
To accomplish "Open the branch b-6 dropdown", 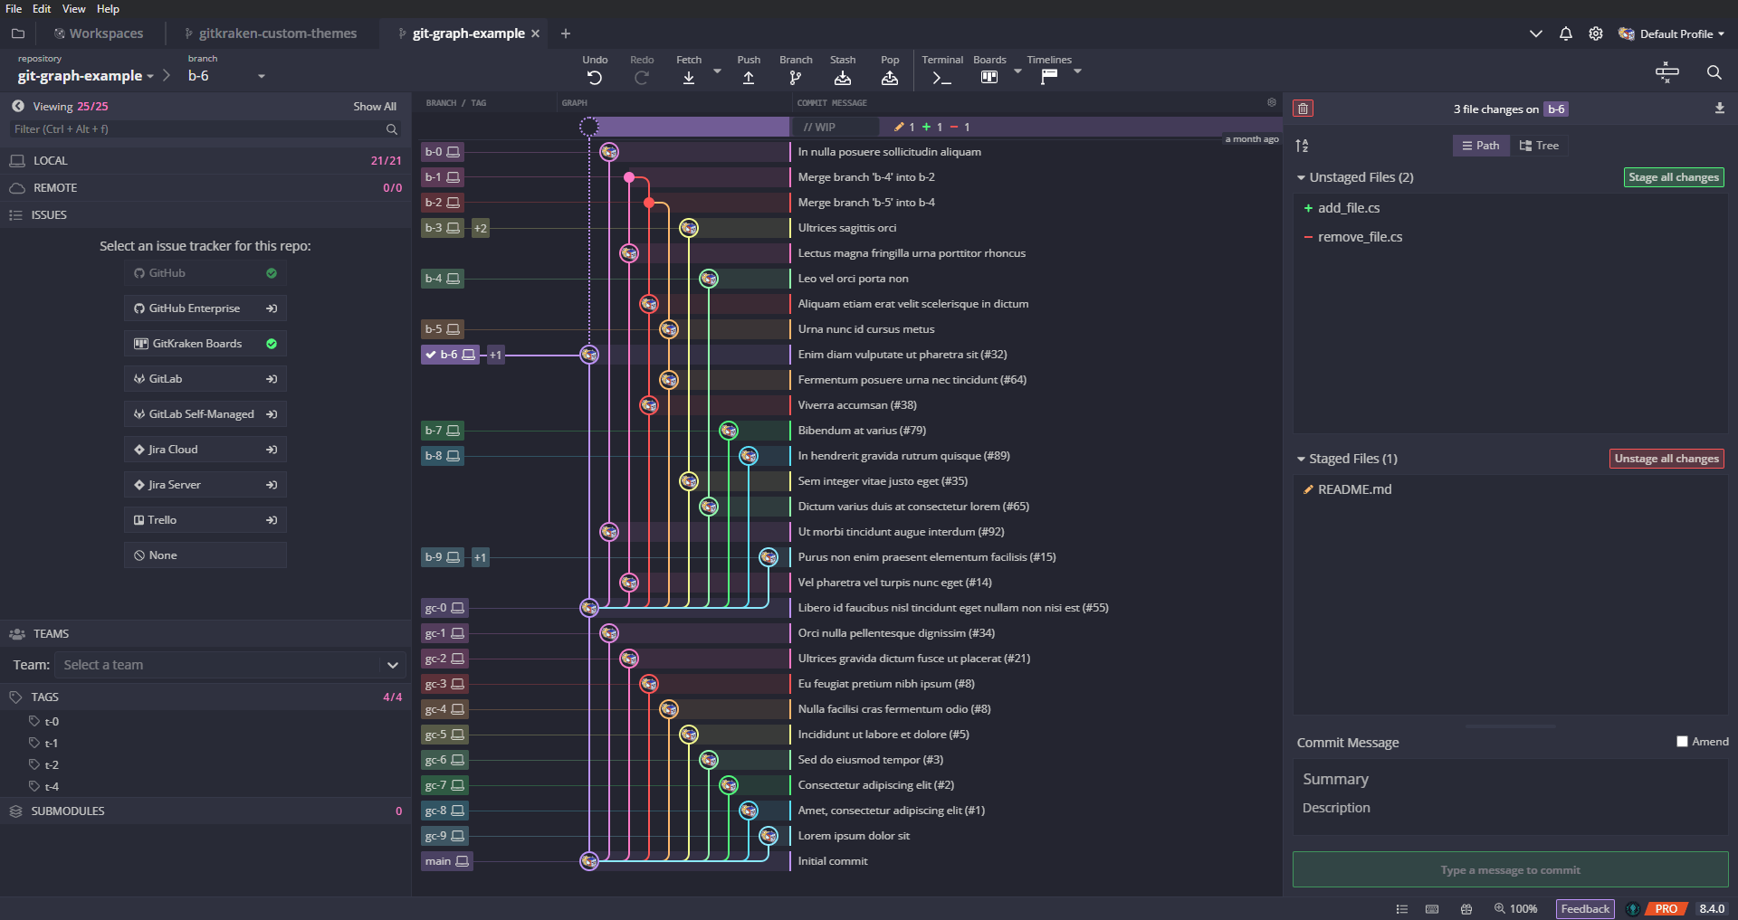I will [x=261, y=76].
